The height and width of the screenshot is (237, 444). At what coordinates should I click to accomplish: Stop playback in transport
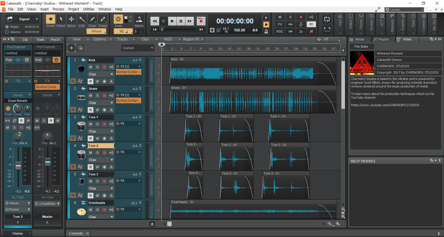pos(163,21)
